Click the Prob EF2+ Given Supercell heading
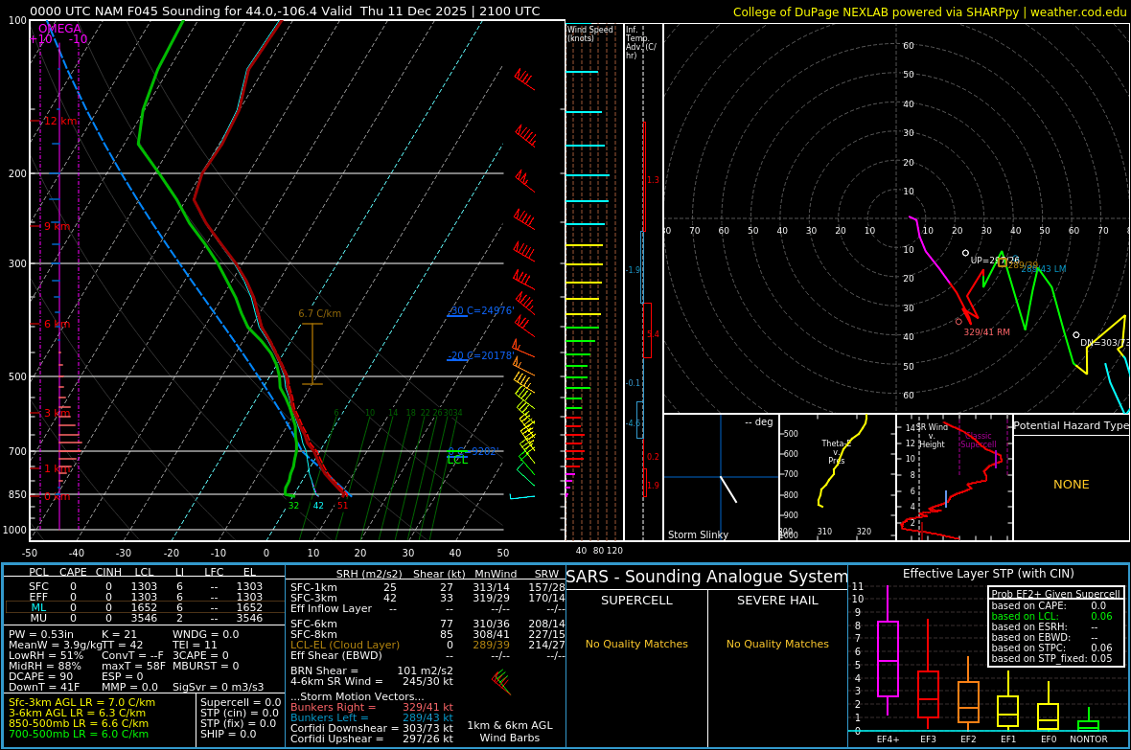 [1055, 594]
